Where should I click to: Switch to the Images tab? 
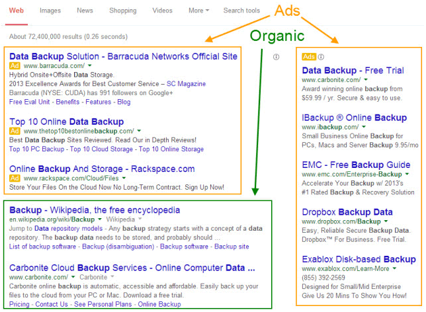(x=50, y=11)
